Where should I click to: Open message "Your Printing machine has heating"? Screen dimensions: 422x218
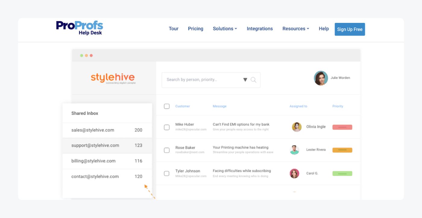[x=241, y=148]
